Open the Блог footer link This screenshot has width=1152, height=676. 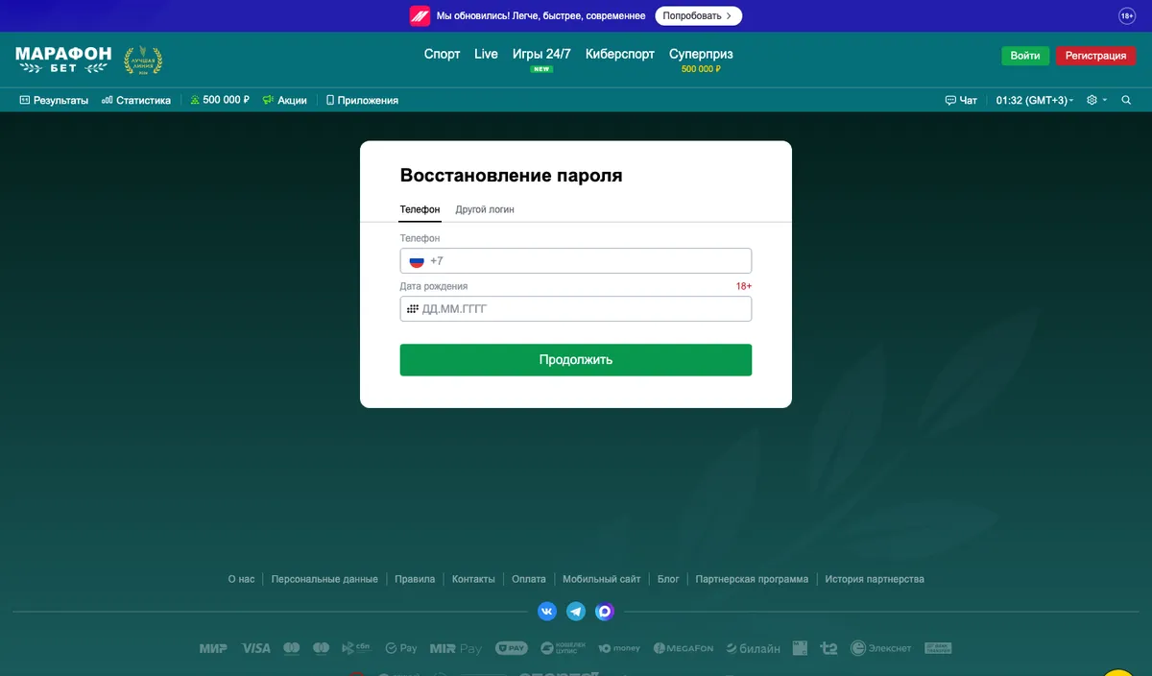pyautogui.click(x=668, y=579)
